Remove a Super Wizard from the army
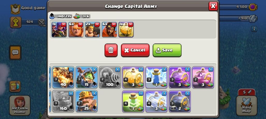Viewport: 266px width, 119px height. pyautogui.click(x=114, y=25)
